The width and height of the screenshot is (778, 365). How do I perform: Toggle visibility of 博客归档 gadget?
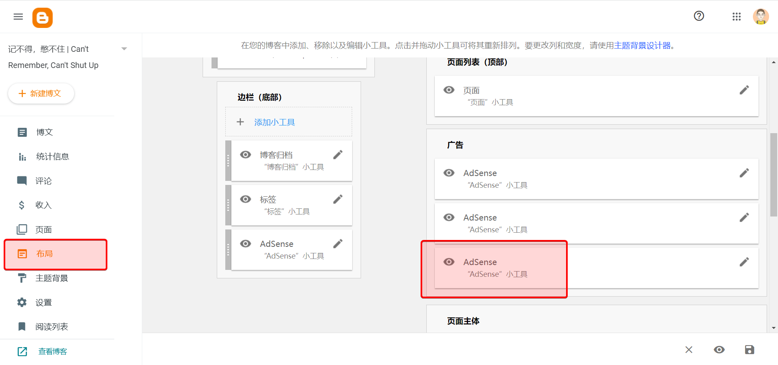pos(246,155)
